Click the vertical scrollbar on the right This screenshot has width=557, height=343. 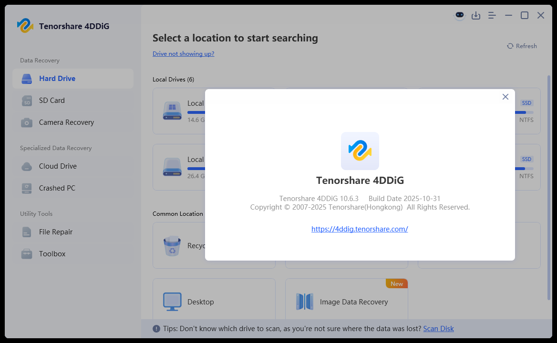coord(549,188)
